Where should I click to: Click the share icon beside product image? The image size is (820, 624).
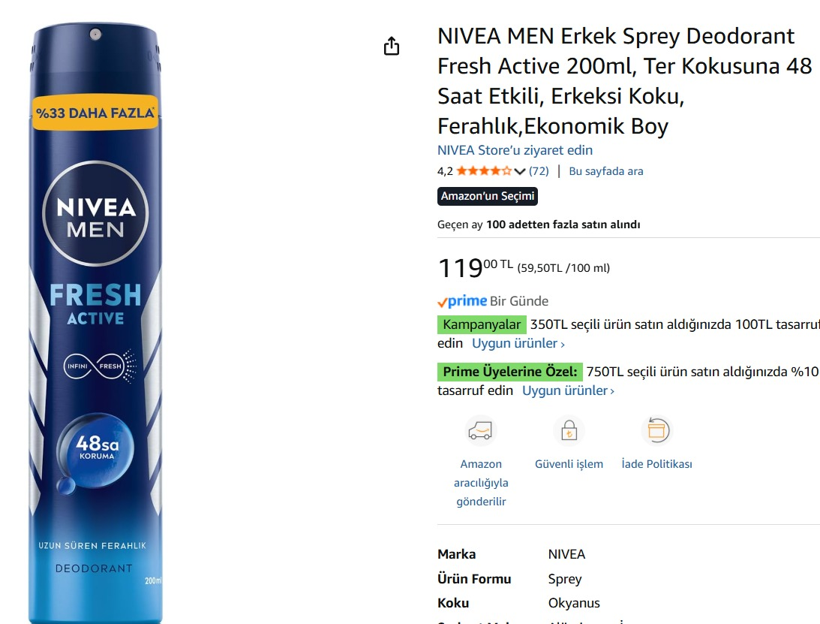[x=392, y=47]
